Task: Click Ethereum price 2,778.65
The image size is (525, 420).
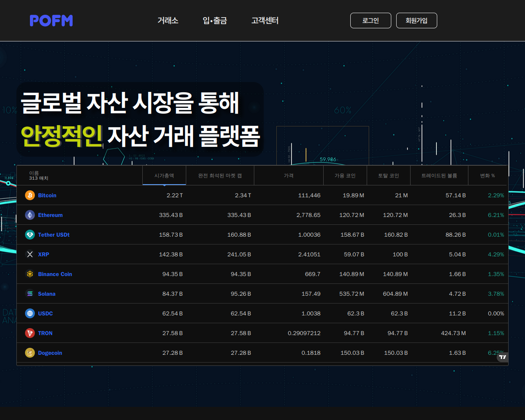Action: 308,215
